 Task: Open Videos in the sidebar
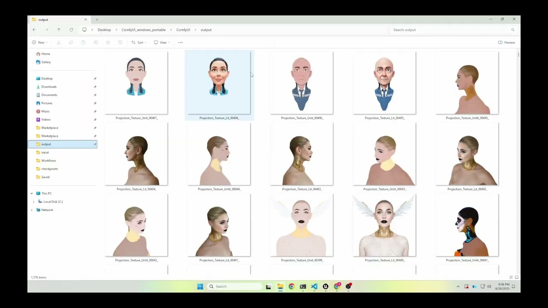(46, 120)
